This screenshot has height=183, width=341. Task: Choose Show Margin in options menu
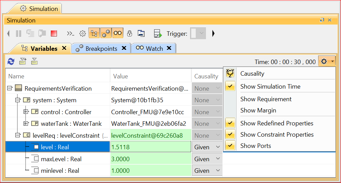point(258,110)
